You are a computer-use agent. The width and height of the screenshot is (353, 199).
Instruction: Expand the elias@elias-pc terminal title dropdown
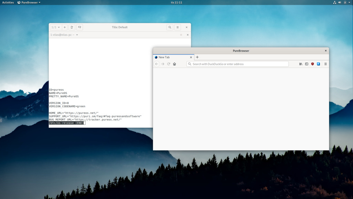tap(77, 35)
